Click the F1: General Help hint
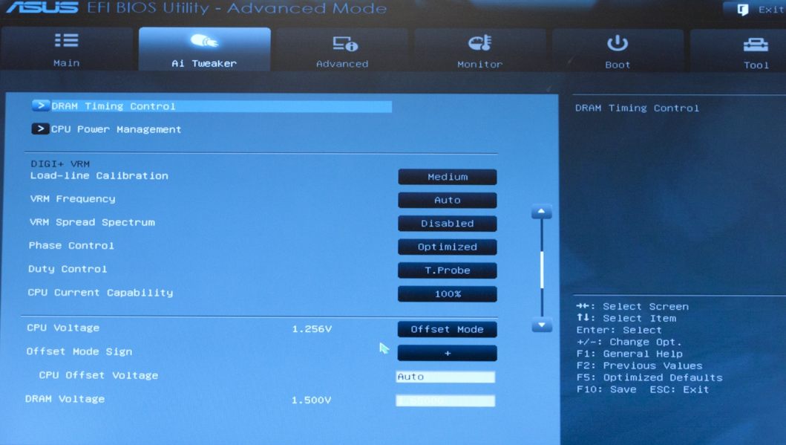The width and height of the screenshot is (786, 445). 629,354
